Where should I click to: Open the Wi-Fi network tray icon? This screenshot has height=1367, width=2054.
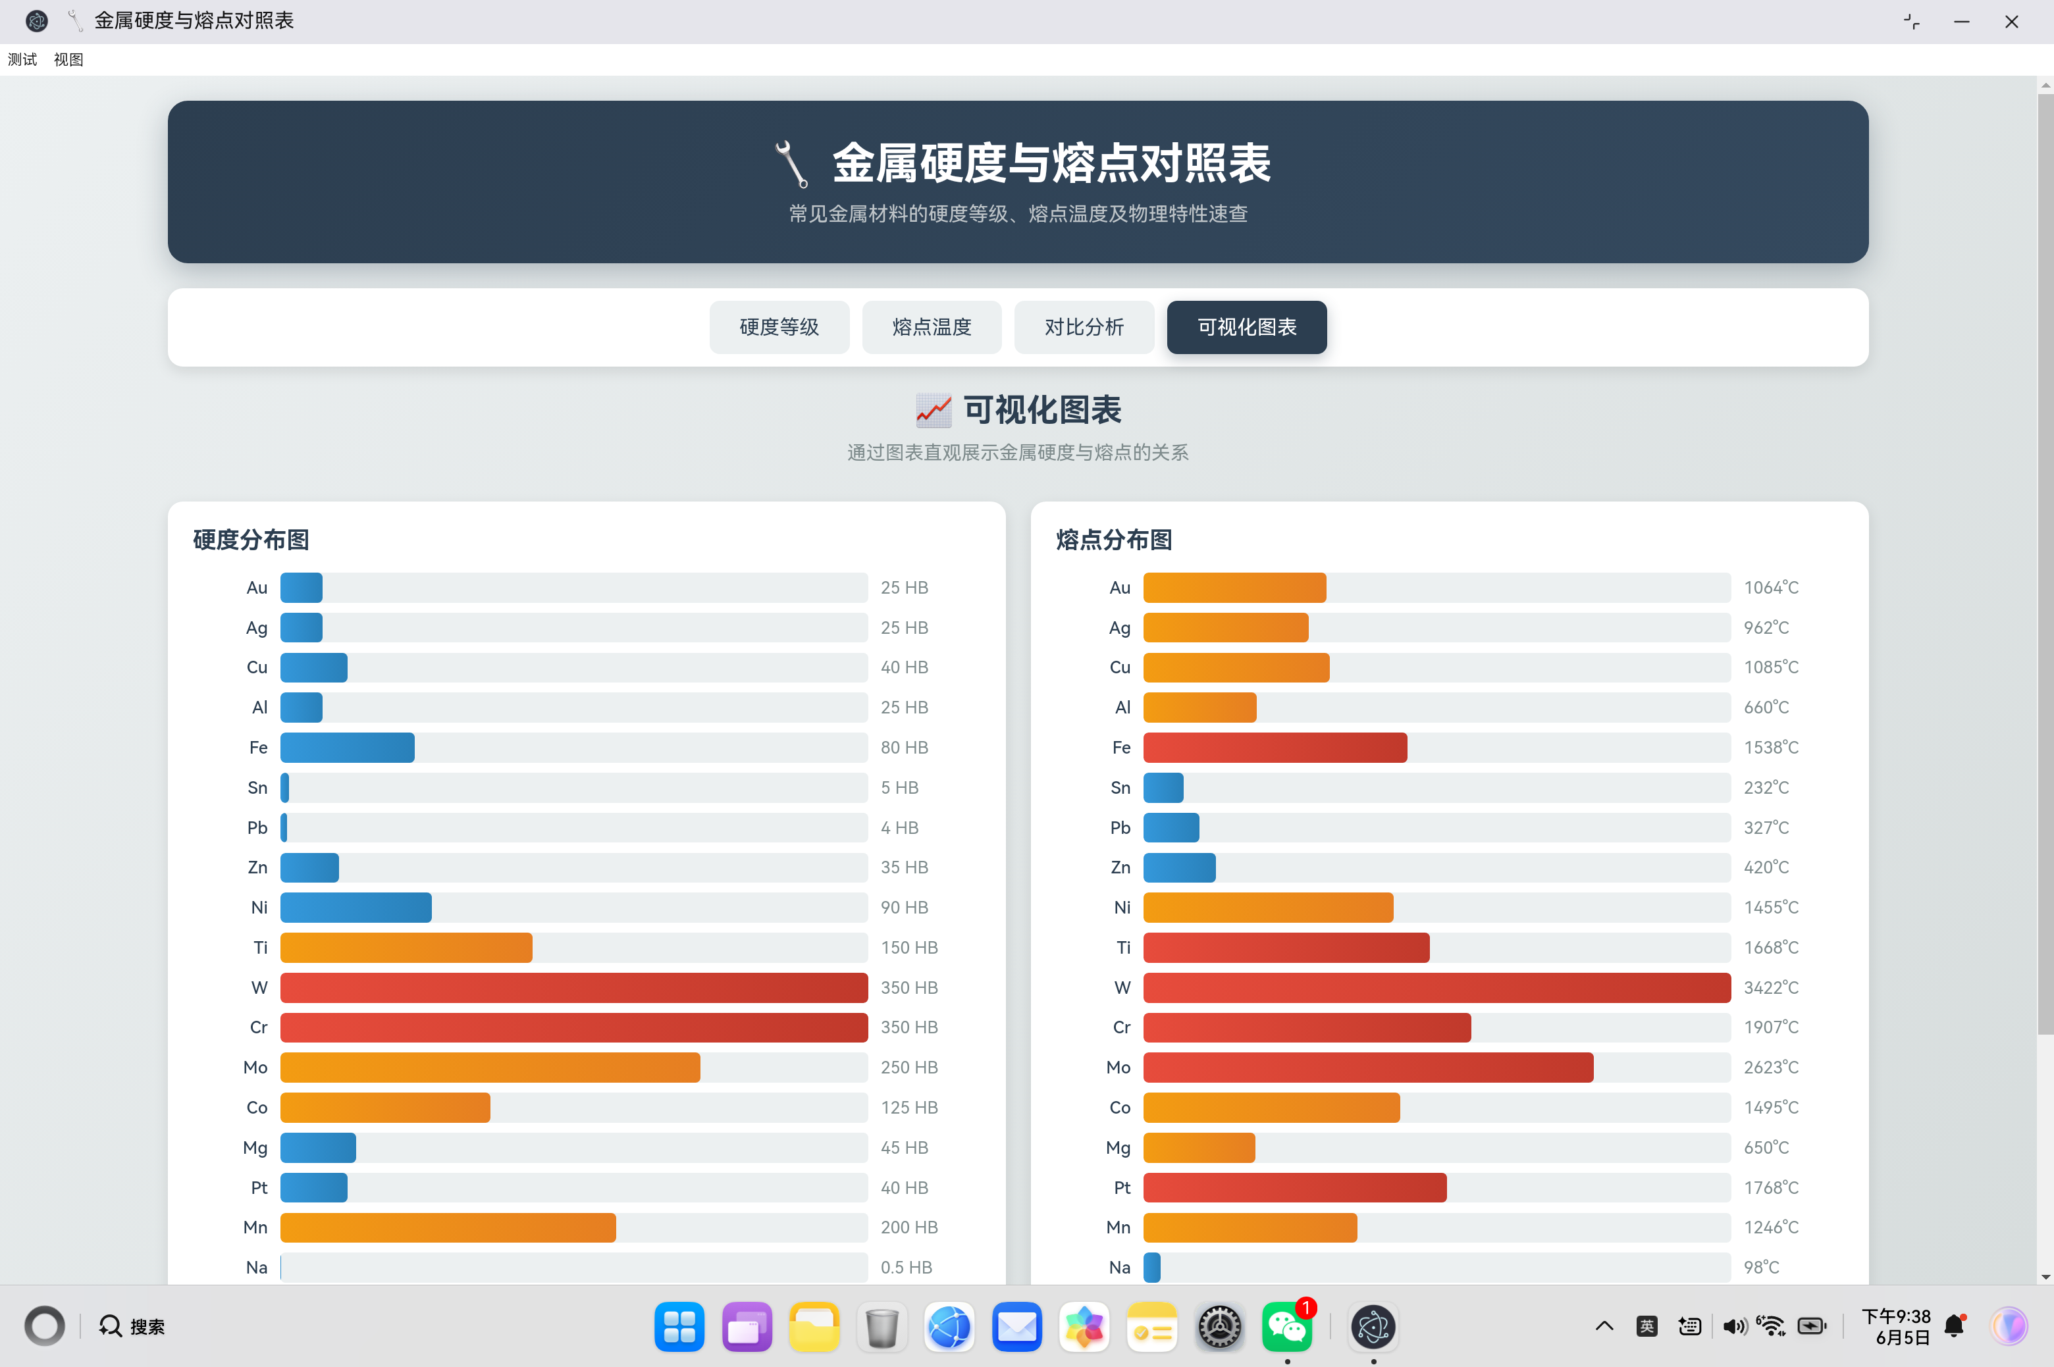tap(1771, 1326)
